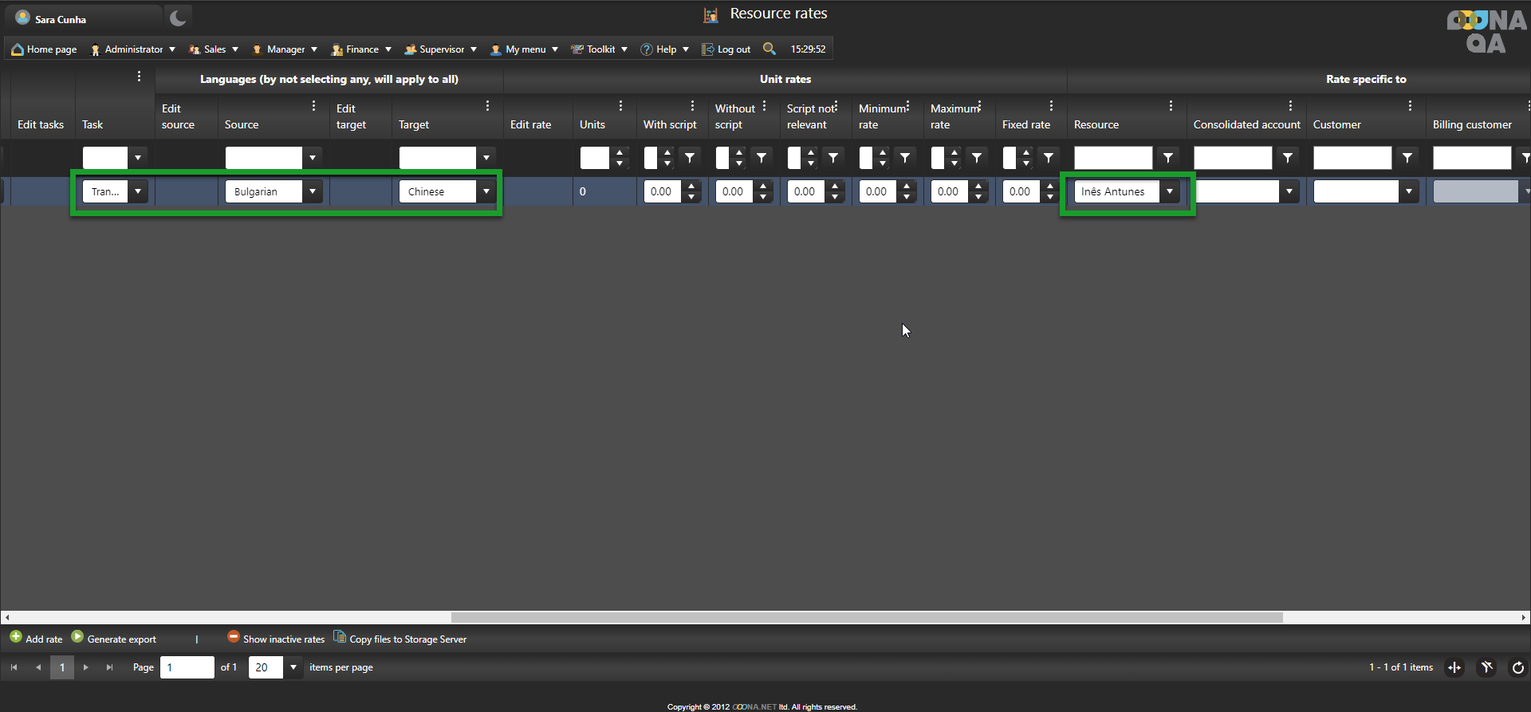Click the search magnifier icon
Viewport: 1531px width, 712px height.
click(769, 49)
